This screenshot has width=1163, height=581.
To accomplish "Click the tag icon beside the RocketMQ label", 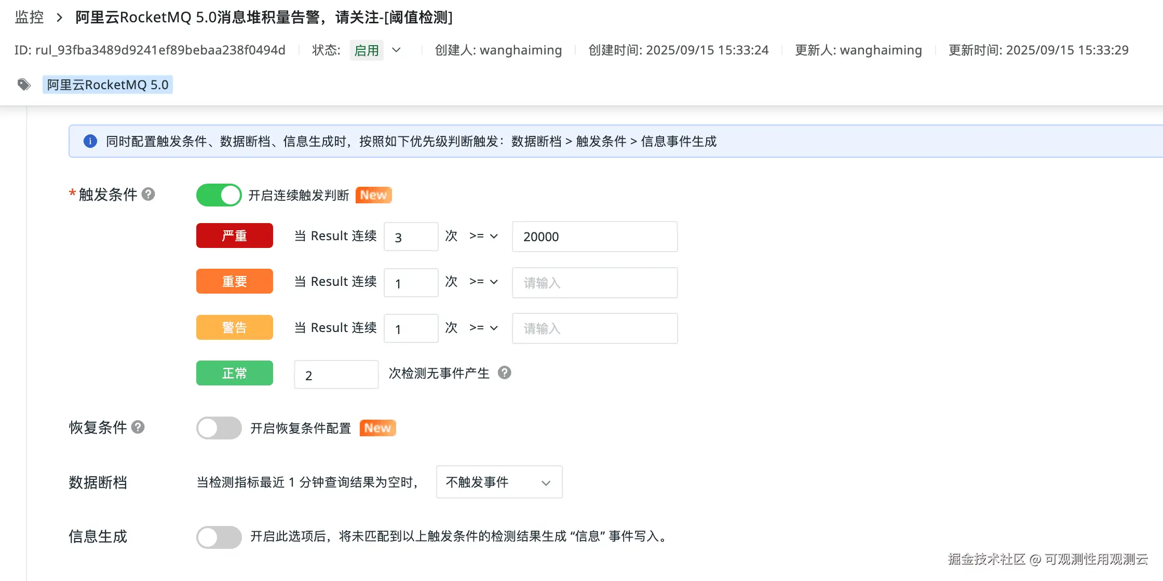I will click(24, 84).
